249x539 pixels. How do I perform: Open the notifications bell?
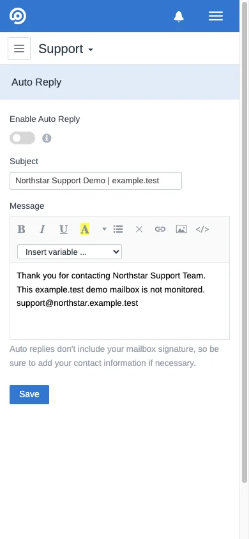[179, 16]
